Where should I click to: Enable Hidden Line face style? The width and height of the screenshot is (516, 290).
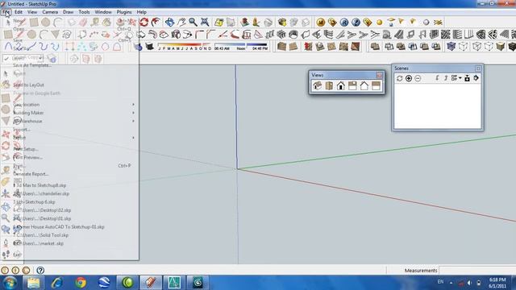(x=489, y=47)
